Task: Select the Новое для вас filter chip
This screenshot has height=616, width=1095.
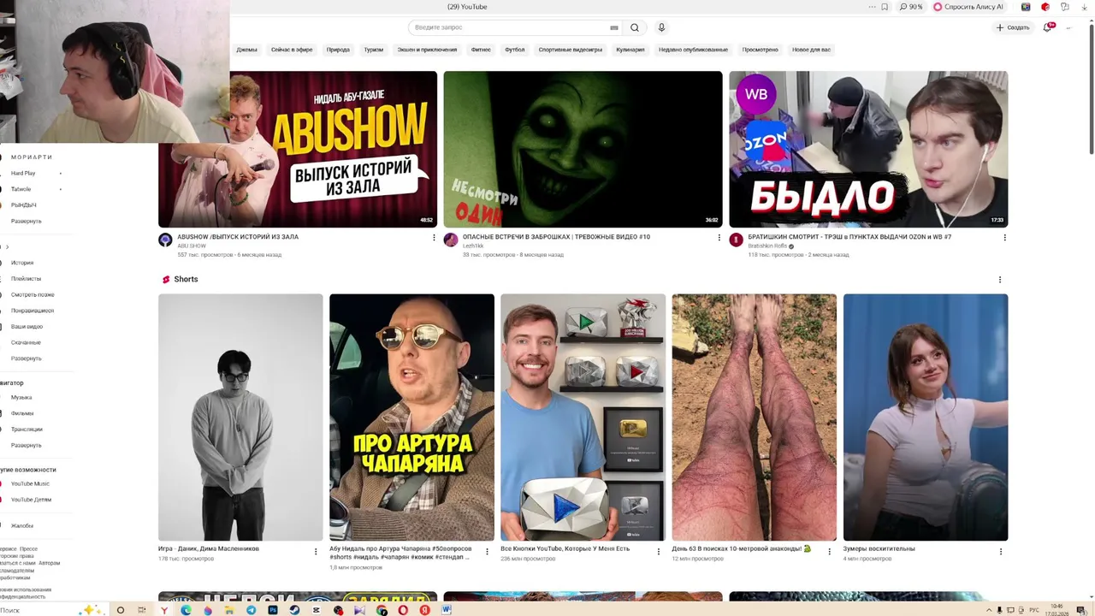Action: [x=811, y=50]
